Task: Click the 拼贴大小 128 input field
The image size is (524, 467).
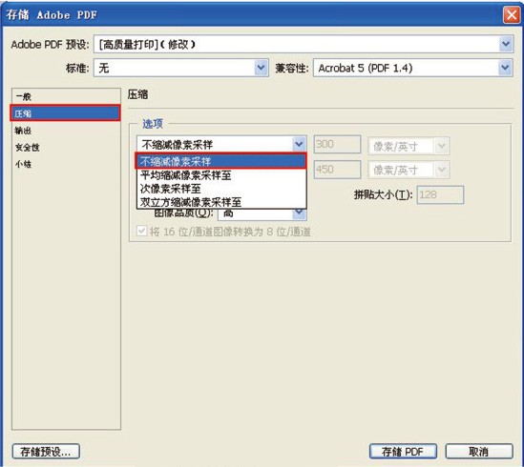Action: pyautogui.click(x=440, y=194)
